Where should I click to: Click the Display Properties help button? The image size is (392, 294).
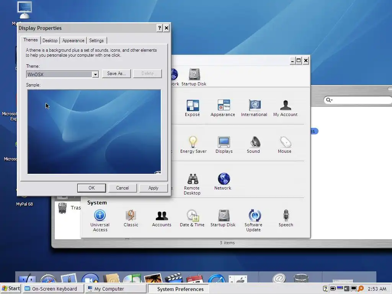click(x=160, y=28)
